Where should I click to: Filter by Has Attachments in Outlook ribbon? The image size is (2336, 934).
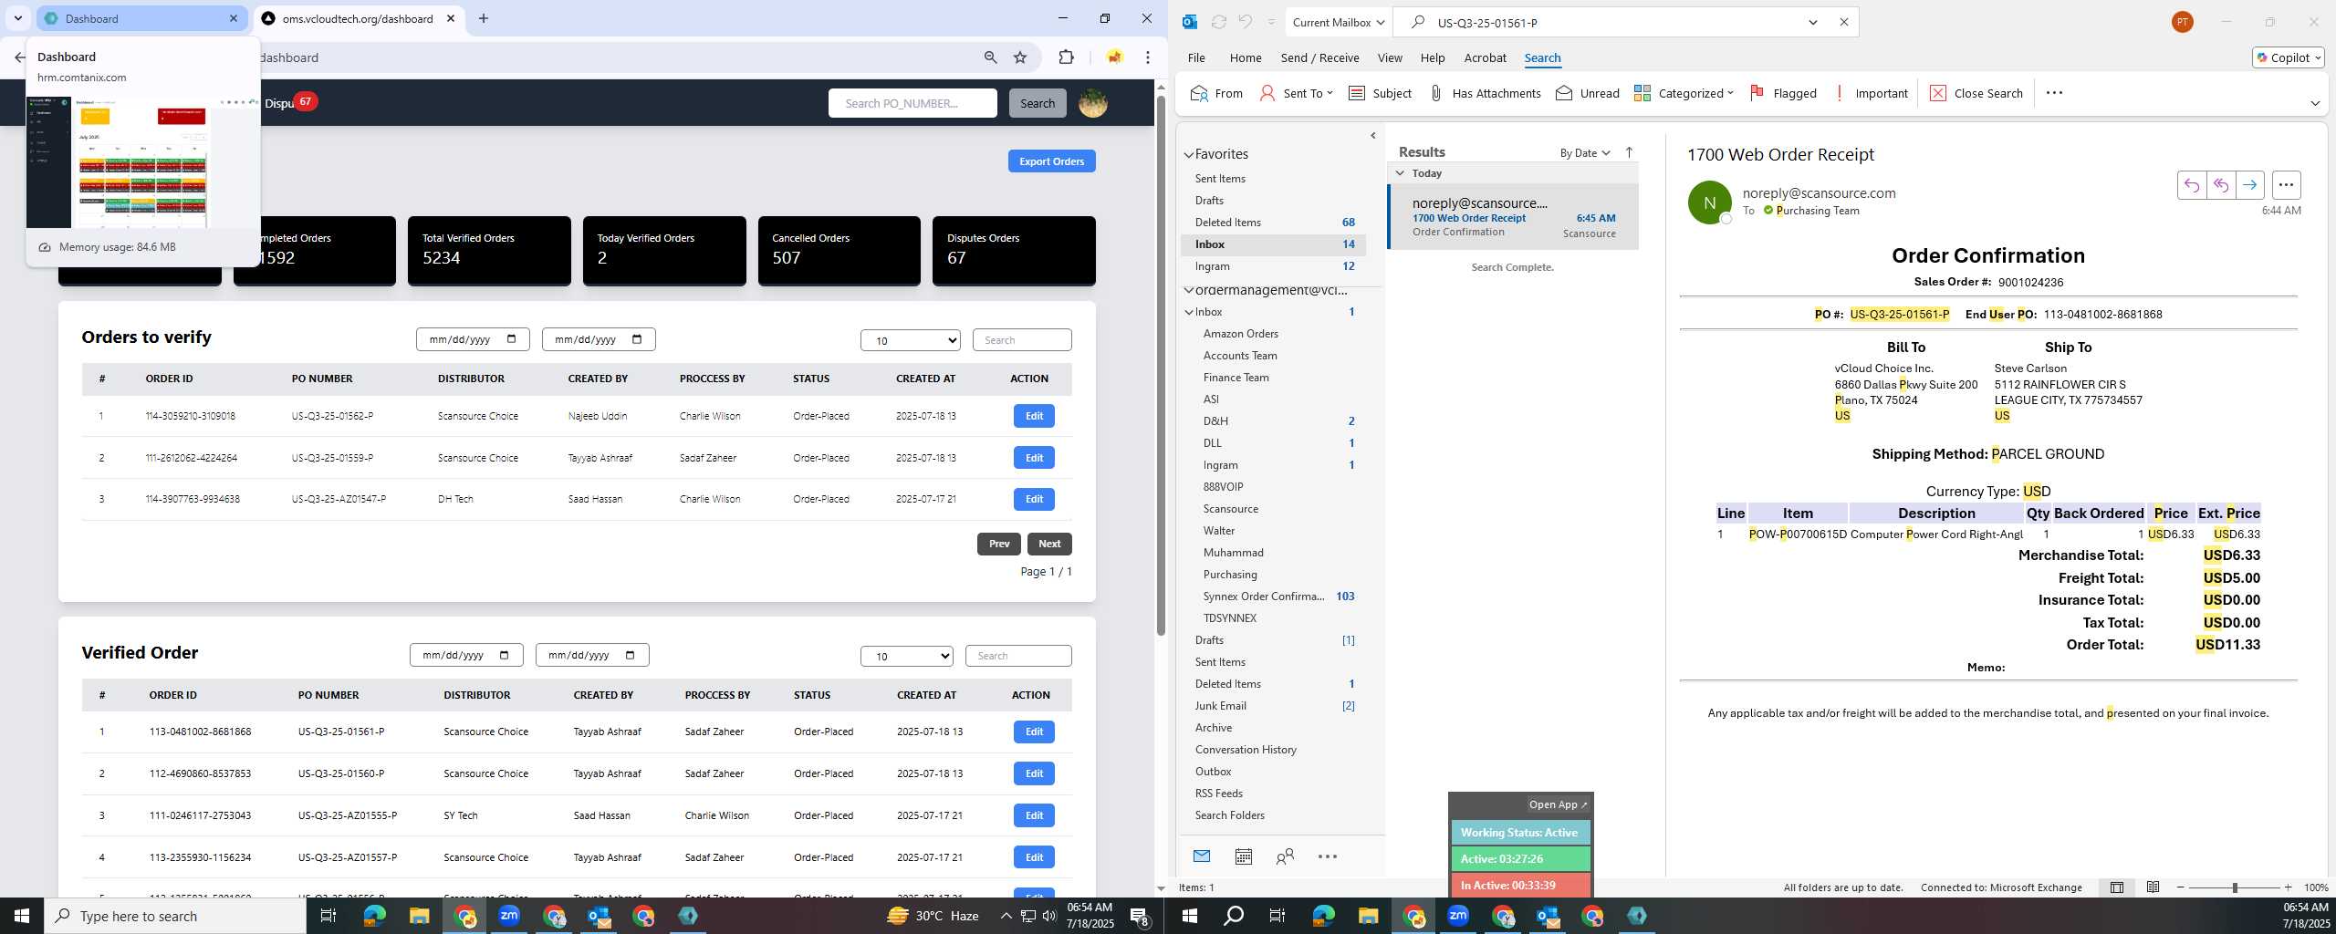coord(1485,93)
